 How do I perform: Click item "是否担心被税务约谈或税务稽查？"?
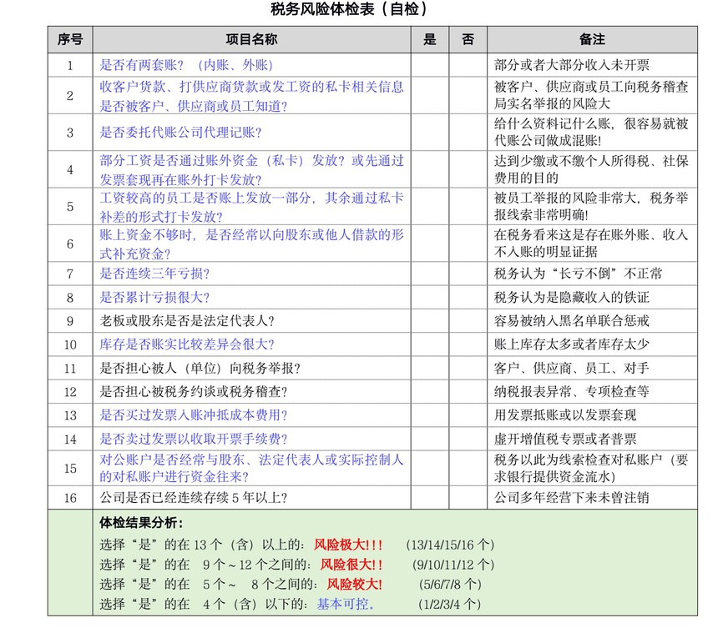click(x=194, y=391)
